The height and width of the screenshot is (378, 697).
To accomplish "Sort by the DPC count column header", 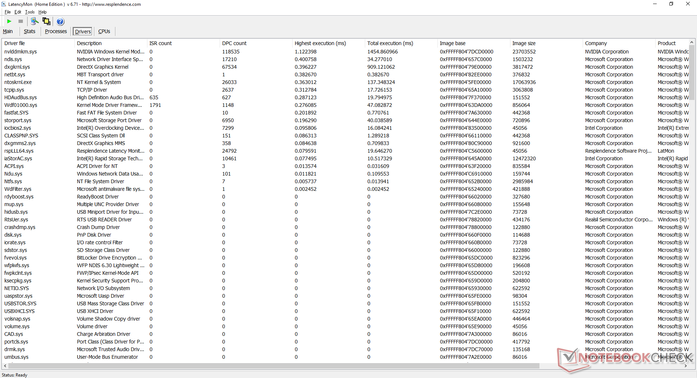I will [x=256, y=43].
